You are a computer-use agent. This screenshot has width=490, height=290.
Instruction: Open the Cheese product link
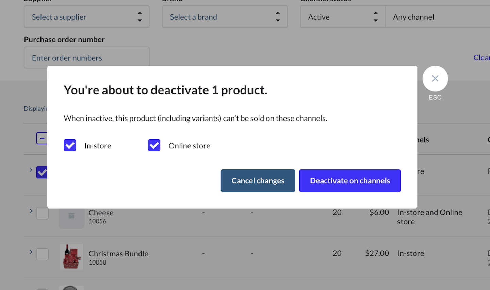point(101,213)
